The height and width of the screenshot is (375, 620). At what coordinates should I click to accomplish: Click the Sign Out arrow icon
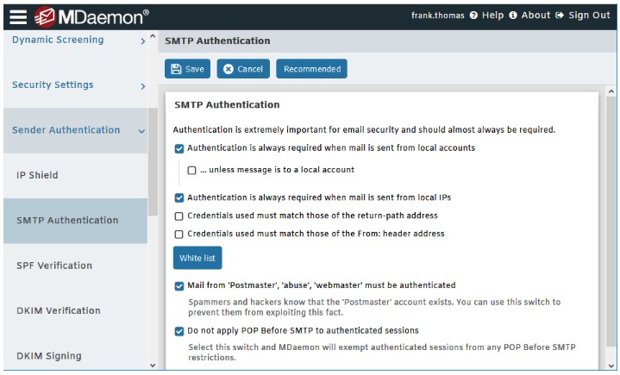559,16
